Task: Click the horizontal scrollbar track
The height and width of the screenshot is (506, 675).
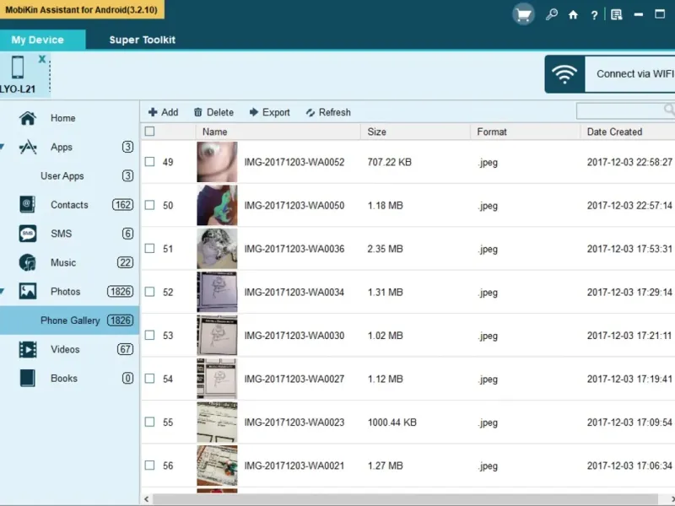Action: pos(405,499)
